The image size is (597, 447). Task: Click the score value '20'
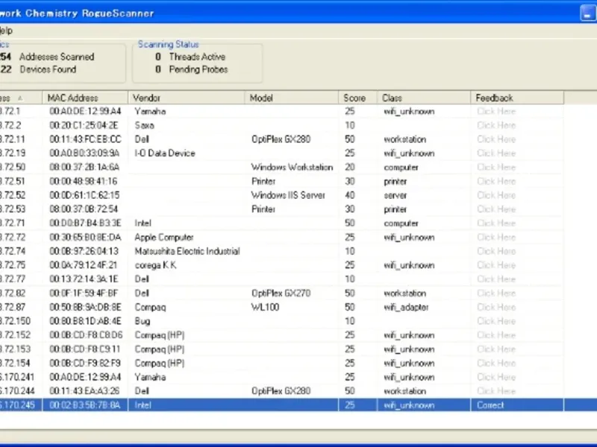pos(350,167)
